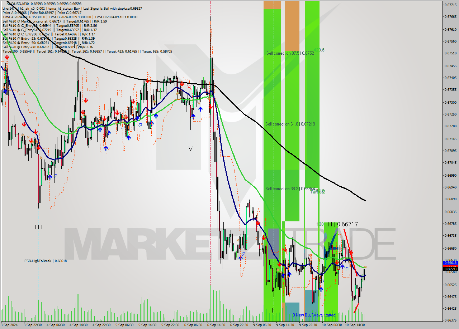Click the blue 0.66618 price tag
This screenshot has height=329, width=459.
tap(451, 262)
